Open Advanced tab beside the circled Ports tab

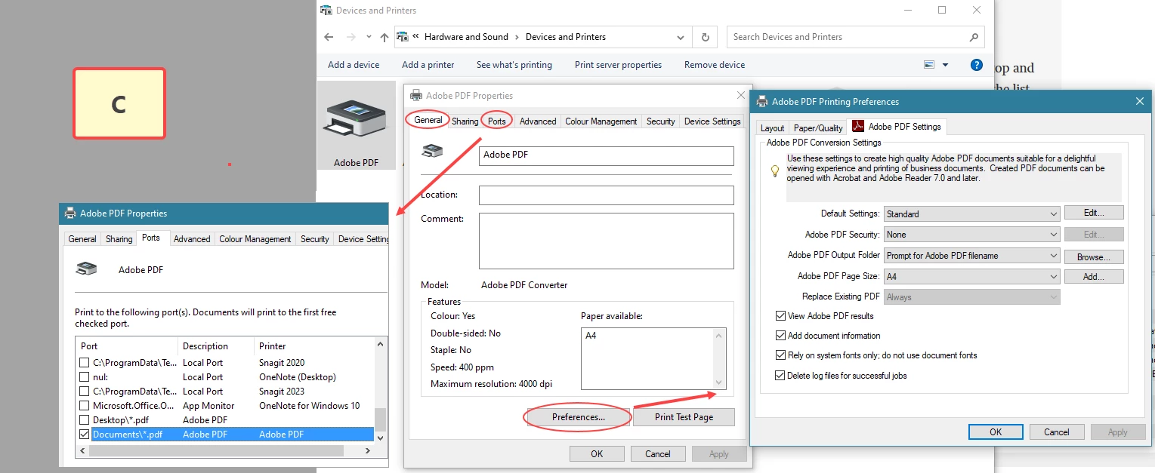click(x=538, y=121)
